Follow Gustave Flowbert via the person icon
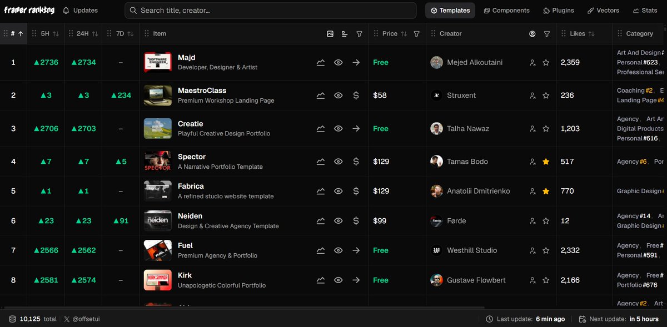Screen dimensions: 667x327 [x=532, y=280]
